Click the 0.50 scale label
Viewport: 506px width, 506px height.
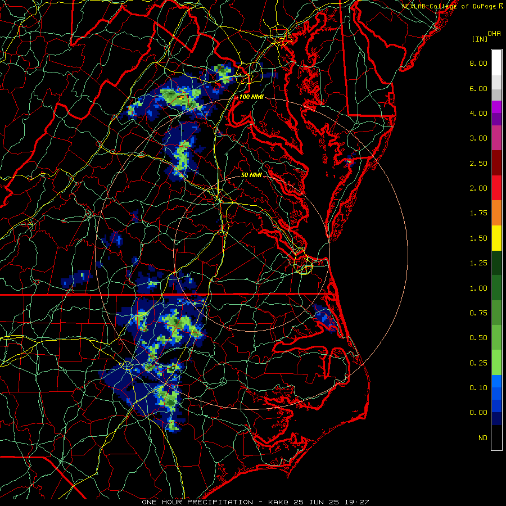[478, 338]
